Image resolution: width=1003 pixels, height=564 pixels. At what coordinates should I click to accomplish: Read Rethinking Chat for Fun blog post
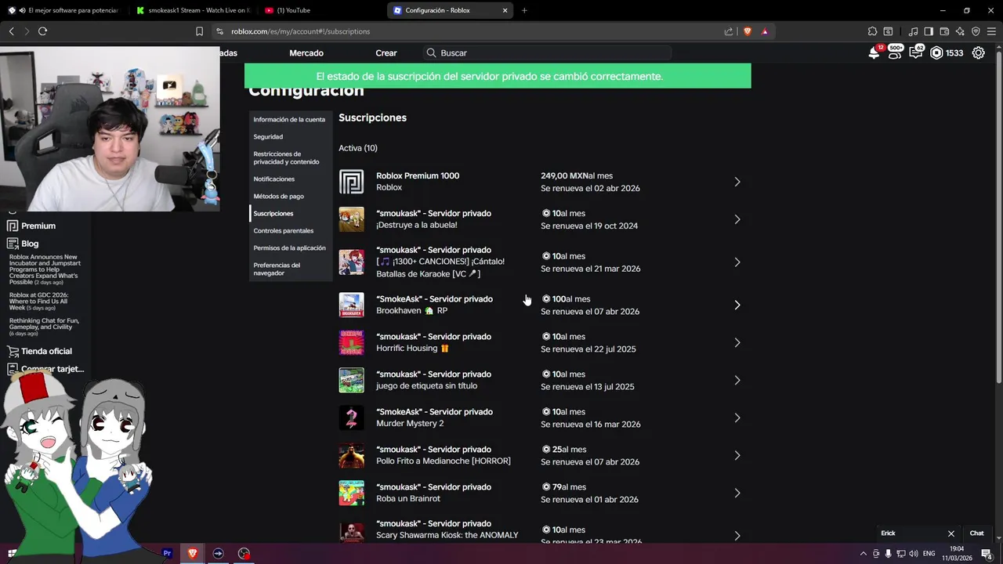tap(44, 327)
